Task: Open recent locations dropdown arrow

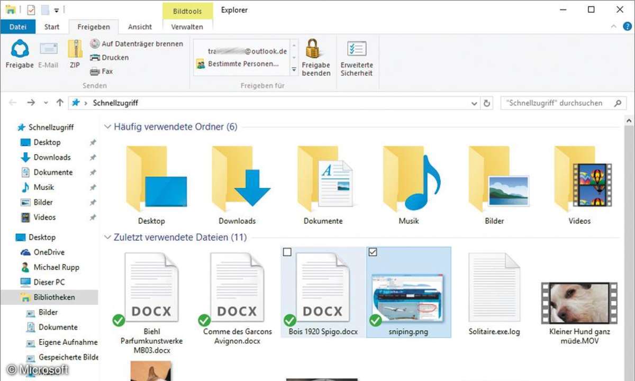Action: click(46, 103)
